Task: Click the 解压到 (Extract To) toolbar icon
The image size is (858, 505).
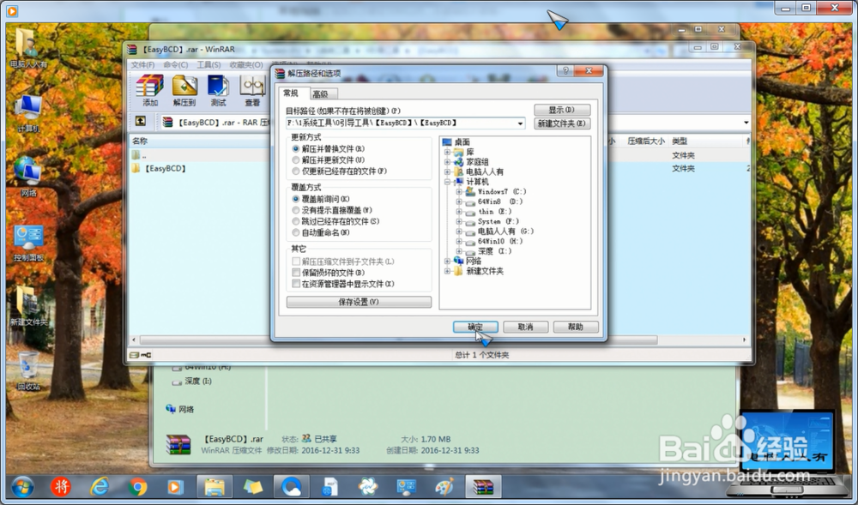Action: (x=184, y=90)
